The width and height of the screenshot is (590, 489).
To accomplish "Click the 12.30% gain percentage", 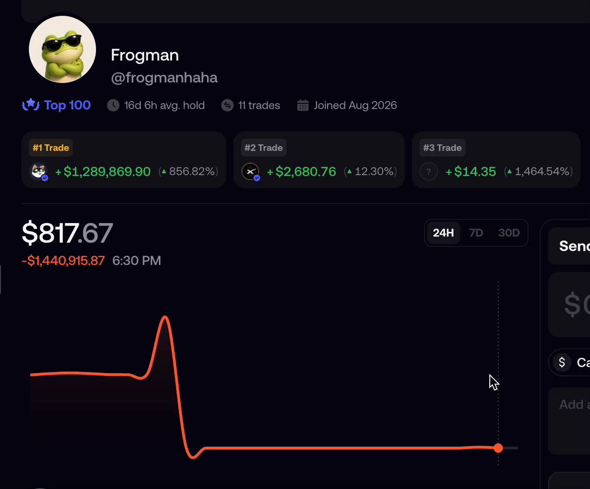I will (371, 172).
